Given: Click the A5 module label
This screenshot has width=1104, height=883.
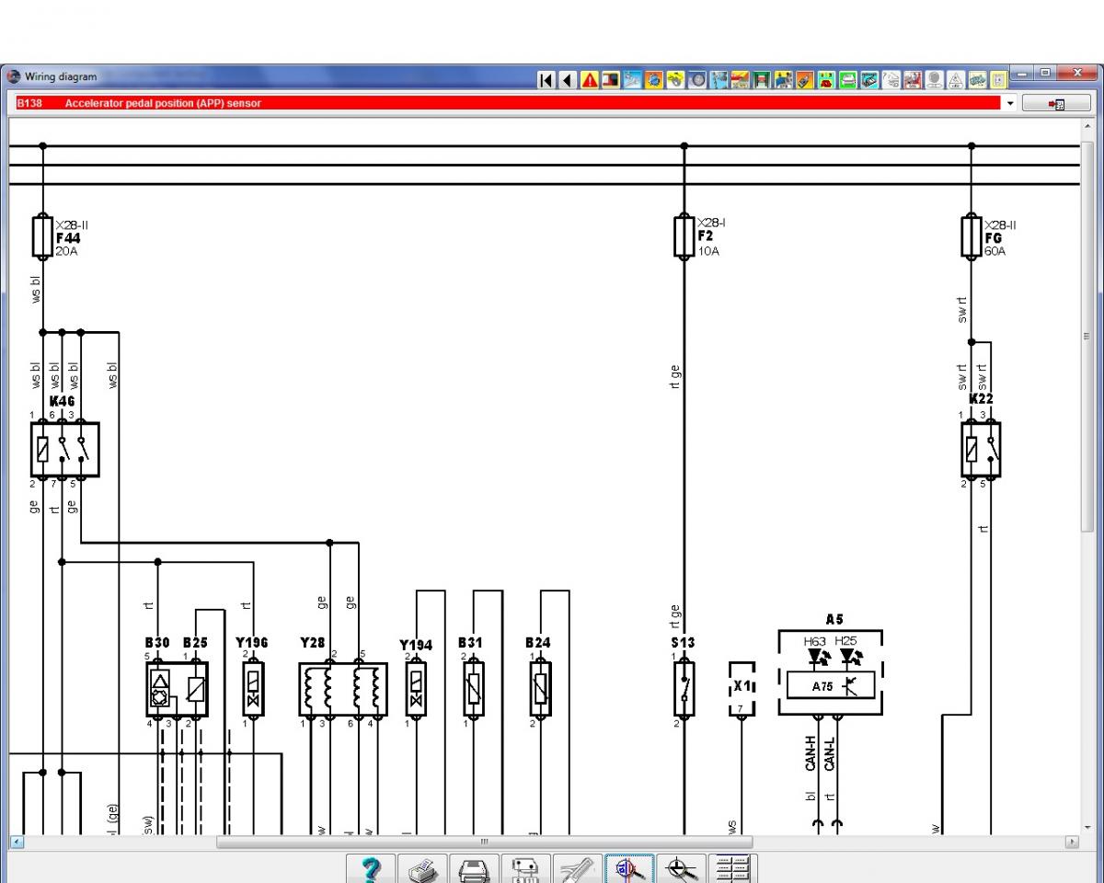Looking at the screenshot, I should point(834,620).
